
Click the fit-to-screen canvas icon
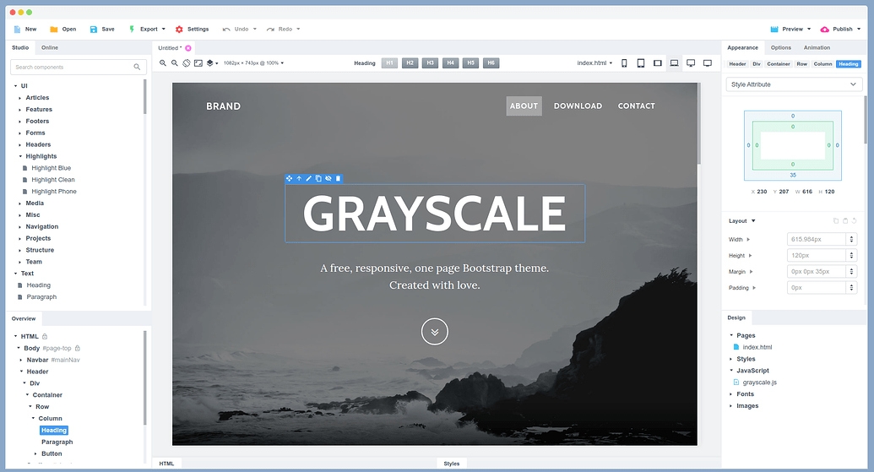(198, 63)
